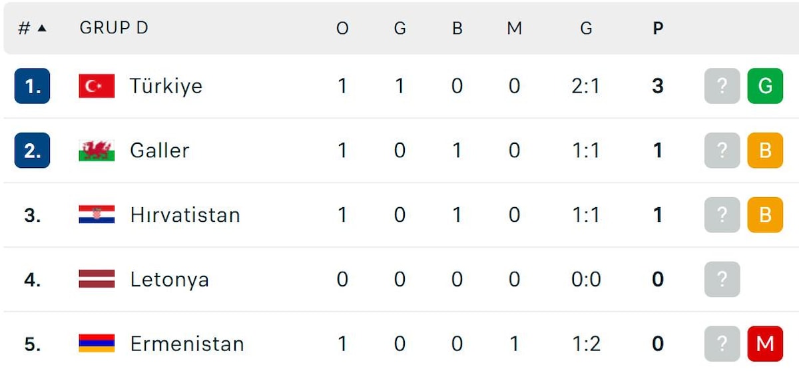This screenshot has height=371, width=799.
Task: Click gray question mark badge for Türkiye
Action: pyautogui.click(x=722, y=86)
